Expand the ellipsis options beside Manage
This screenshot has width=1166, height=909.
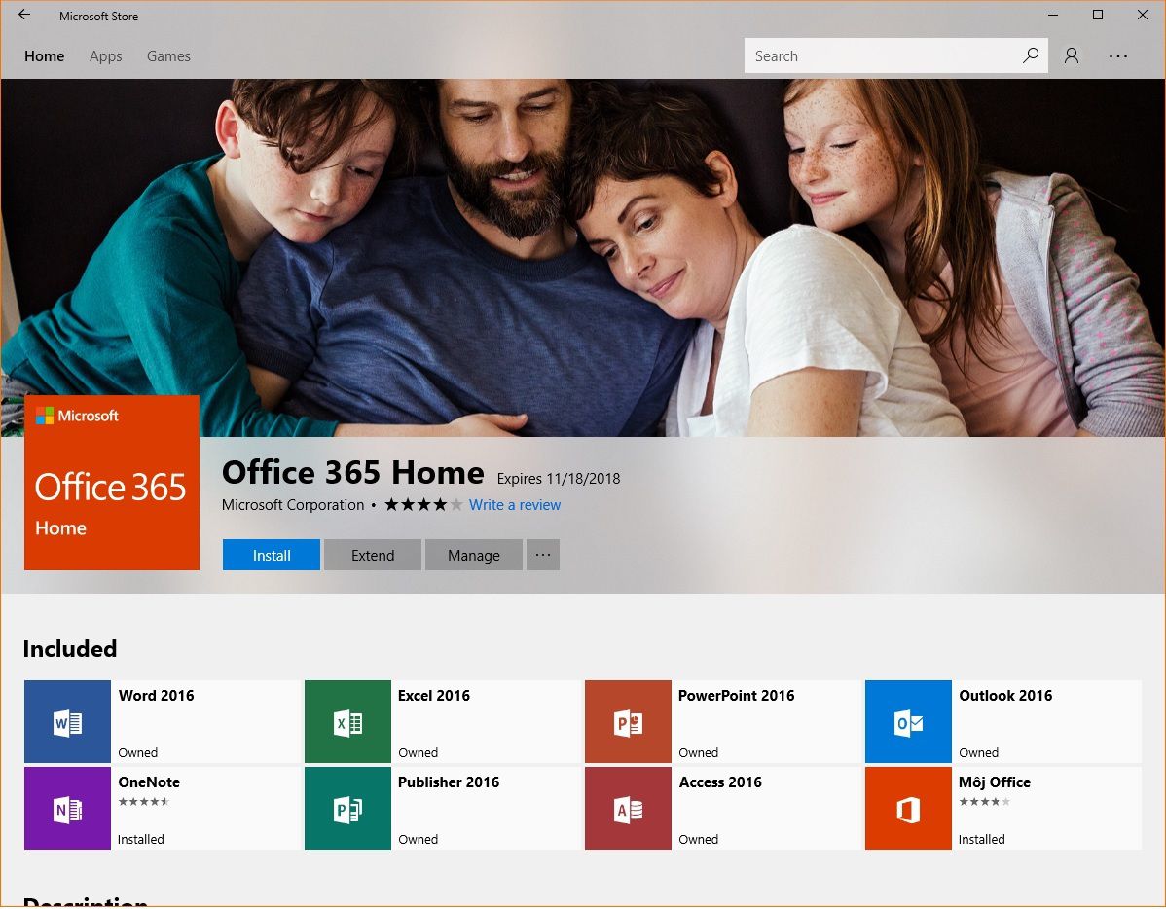543,555
